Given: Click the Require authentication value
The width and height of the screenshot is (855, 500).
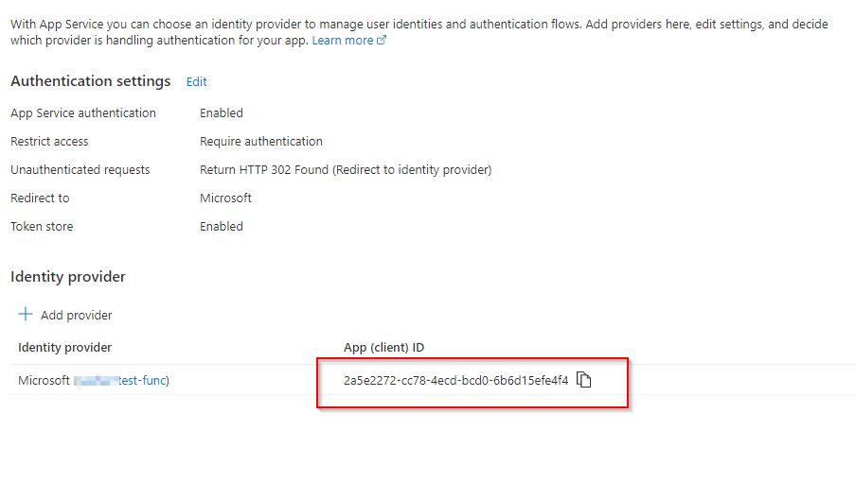Looking at the screenshot, I should (x=261, y=142).
